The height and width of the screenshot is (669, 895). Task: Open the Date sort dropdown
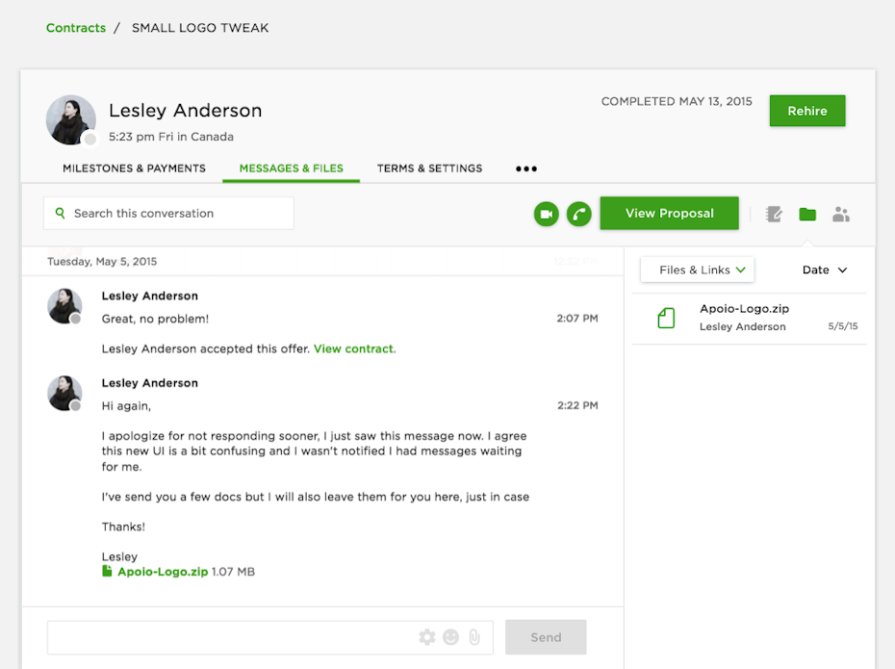825,270
